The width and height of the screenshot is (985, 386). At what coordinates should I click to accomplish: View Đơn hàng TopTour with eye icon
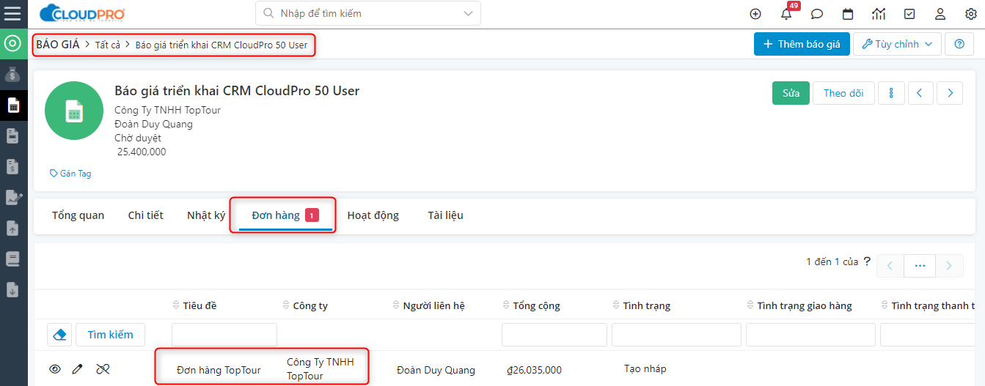(x=55, y=369)
